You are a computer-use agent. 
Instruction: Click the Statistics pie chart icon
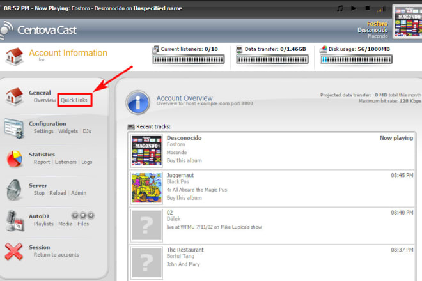[15, 159]
